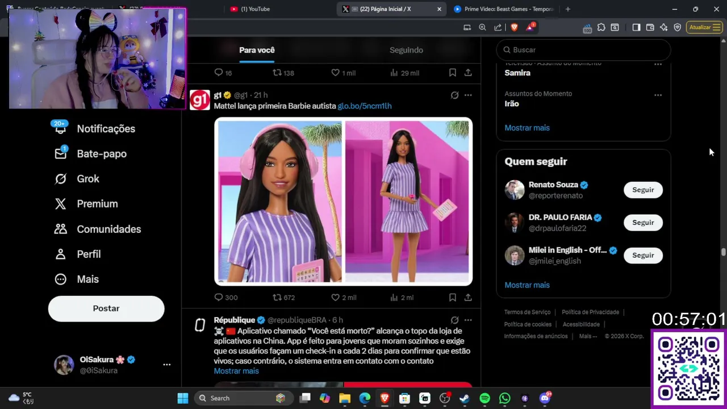Viewport: 727px width, 409px height.
Task: Click the Postar button
Action: [x=106, y=308]
